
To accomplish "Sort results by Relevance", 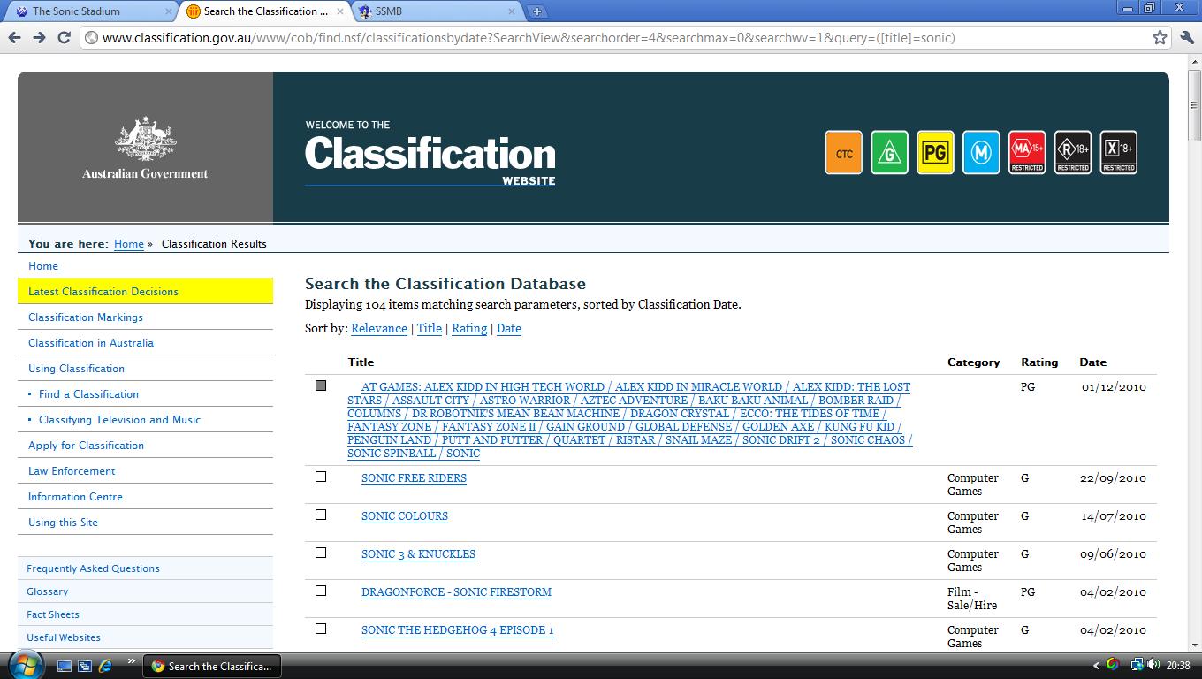I will 379,328.
